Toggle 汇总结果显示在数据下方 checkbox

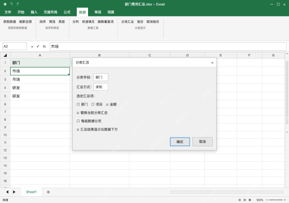click(78, 130)
